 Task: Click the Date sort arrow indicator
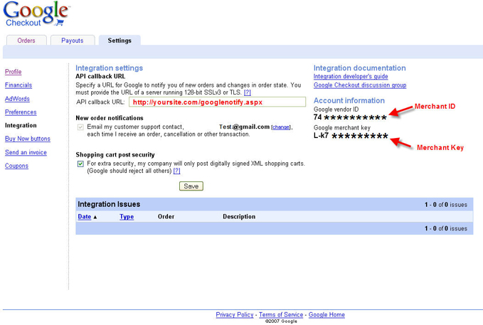(x=95, y=217)
